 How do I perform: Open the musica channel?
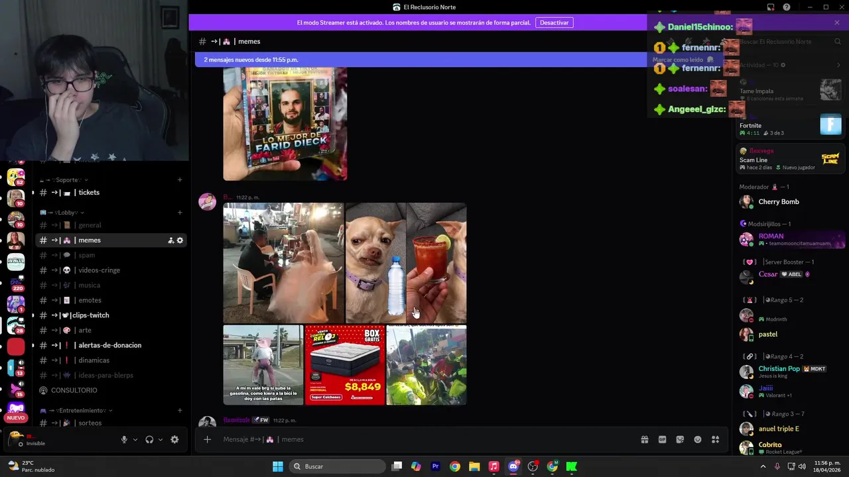pyautogui.click(x=111, y=286)
